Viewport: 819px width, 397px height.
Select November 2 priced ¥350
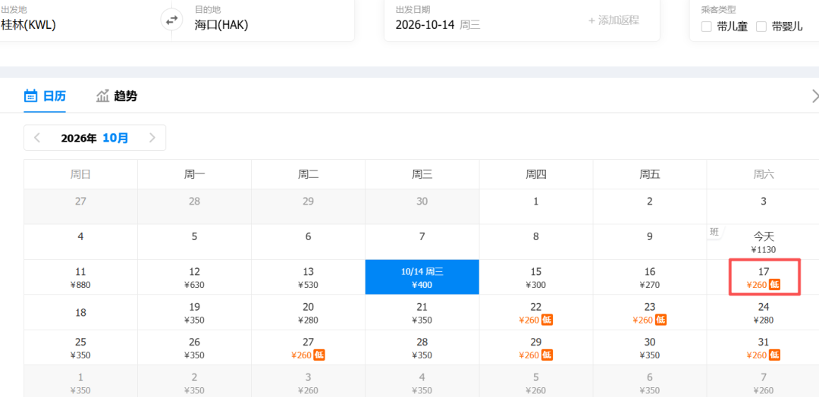coord(194,381)
